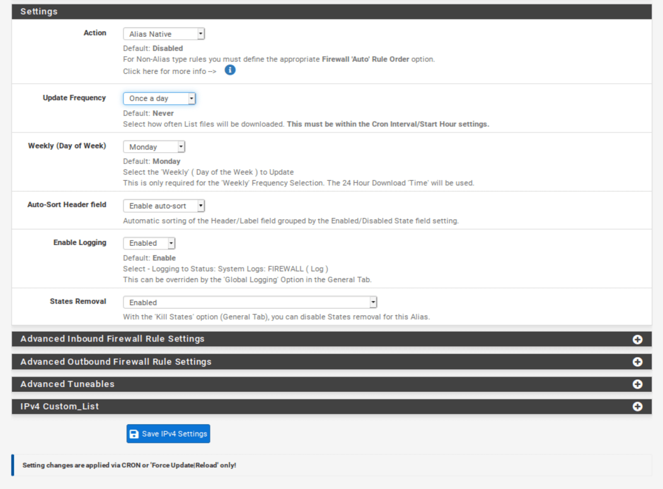
Task: Click the States Removal label
Action: tap(78, 301)
